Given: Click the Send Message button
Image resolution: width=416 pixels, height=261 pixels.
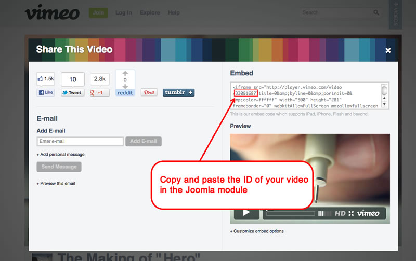Looking at the screenshot, I should (59, 167).
